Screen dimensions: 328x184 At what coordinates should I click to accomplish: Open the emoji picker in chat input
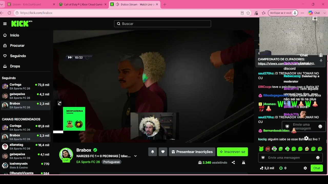point(318,158)
